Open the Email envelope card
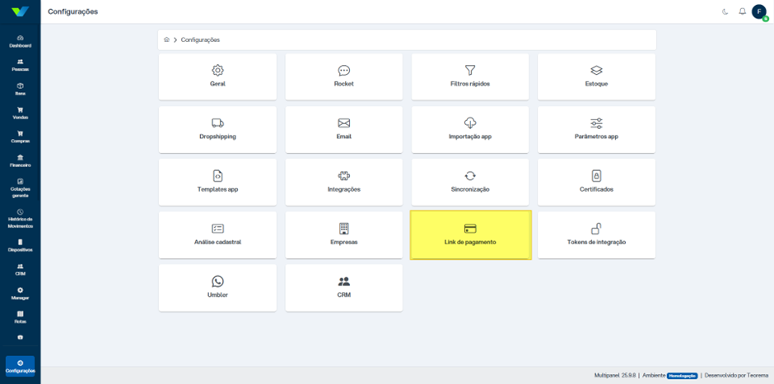The width and height of the screenshot is (774, 384). coord(344,129)
